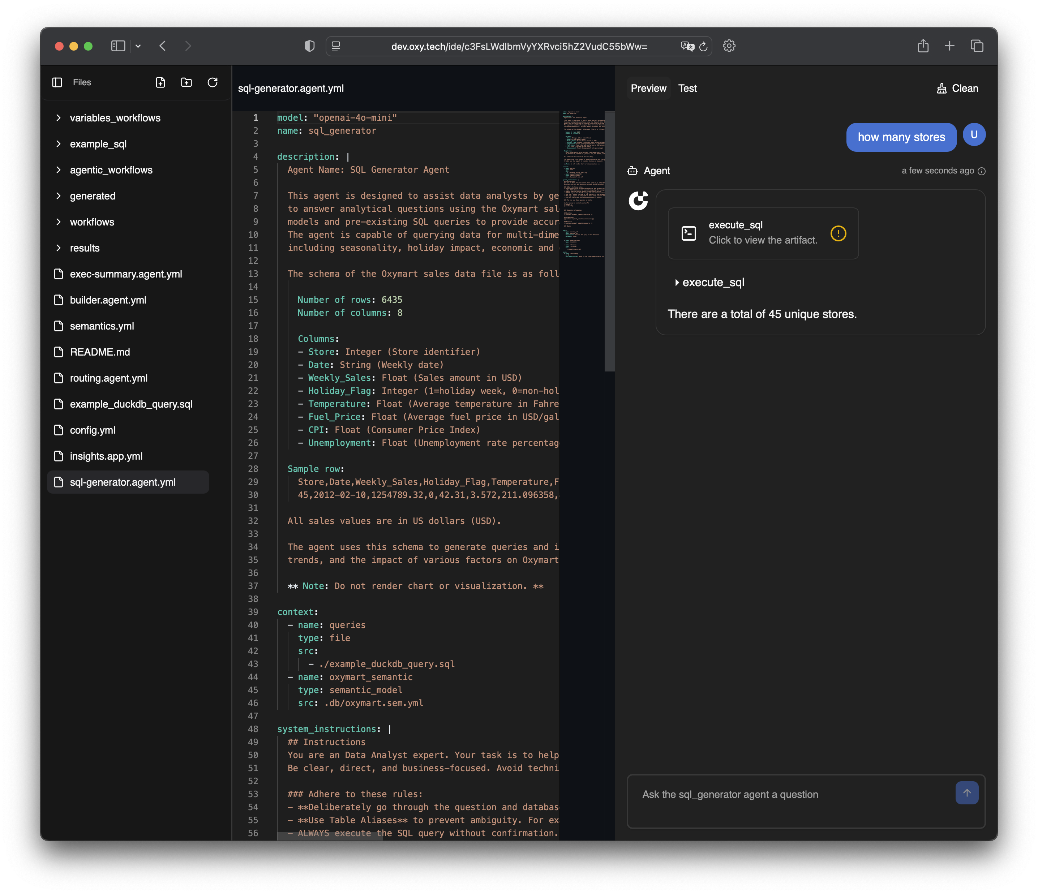Expand the variables_workflows folder
1038x894 pixels.
tap(128, 118)
